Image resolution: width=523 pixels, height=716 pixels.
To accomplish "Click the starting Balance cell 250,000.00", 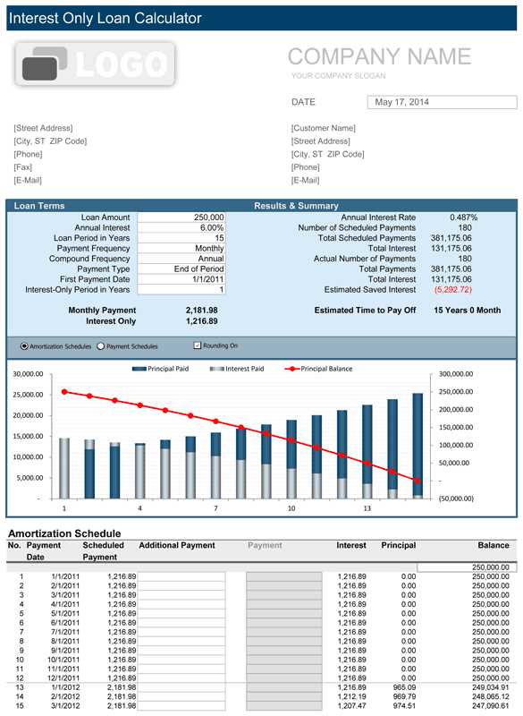I will coord(467,567).
